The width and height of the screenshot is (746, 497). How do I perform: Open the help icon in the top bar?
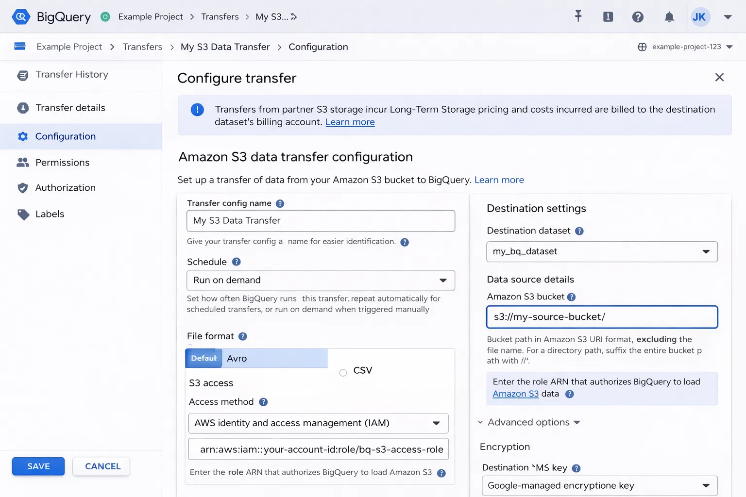coord(638,16)
